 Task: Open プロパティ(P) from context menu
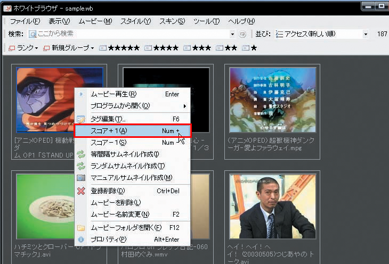tap(132, 240)
